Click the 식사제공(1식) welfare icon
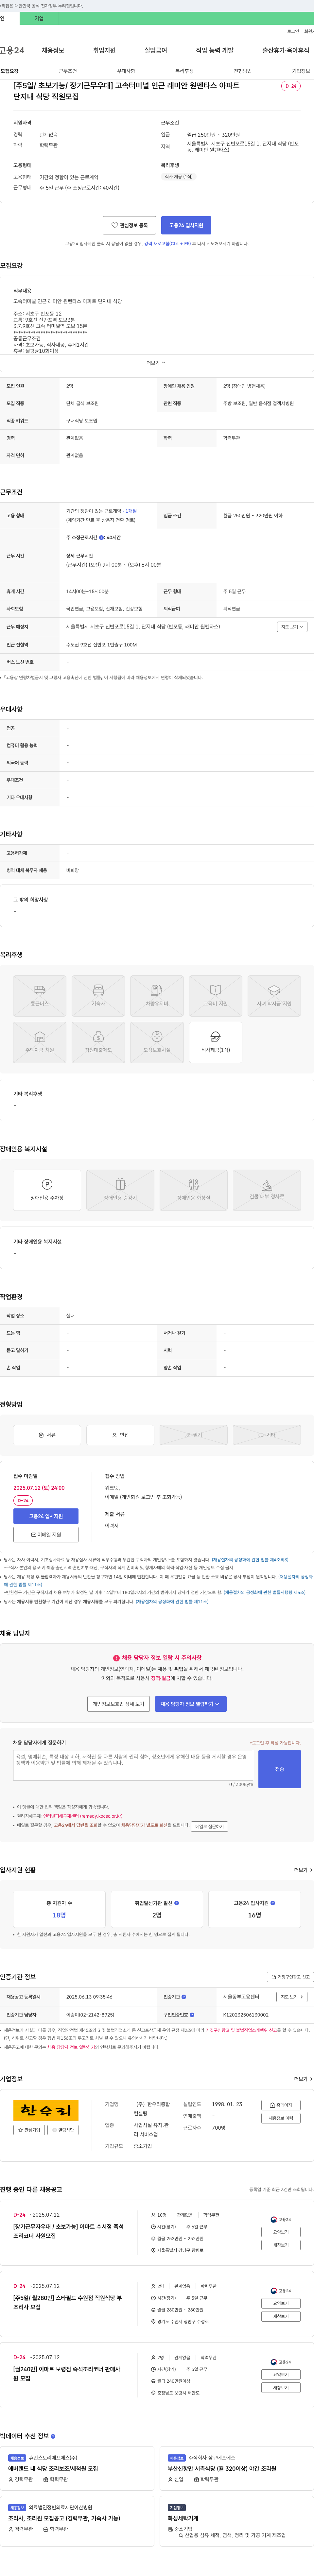This screenshot has height=2576, width=314. point(215,1042)
